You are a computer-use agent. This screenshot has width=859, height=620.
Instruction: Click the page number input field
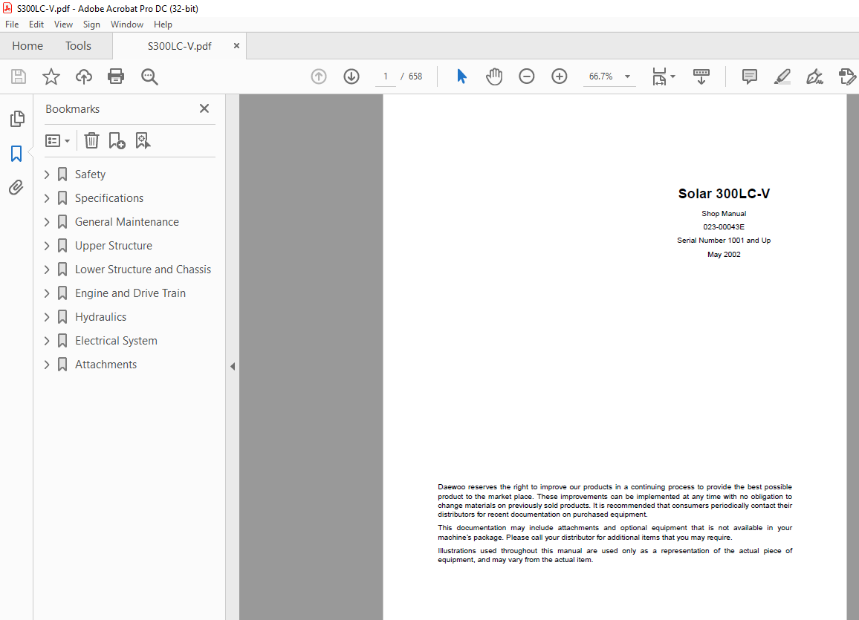tap(386, 76)
